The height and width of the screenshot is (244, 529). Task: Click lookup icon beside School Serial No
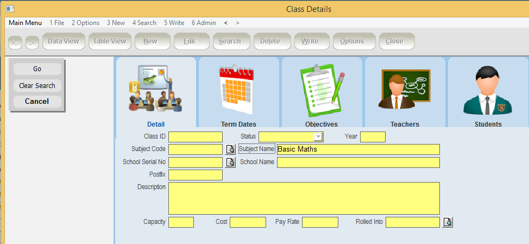pyautogui.click(x=230, y=162)
